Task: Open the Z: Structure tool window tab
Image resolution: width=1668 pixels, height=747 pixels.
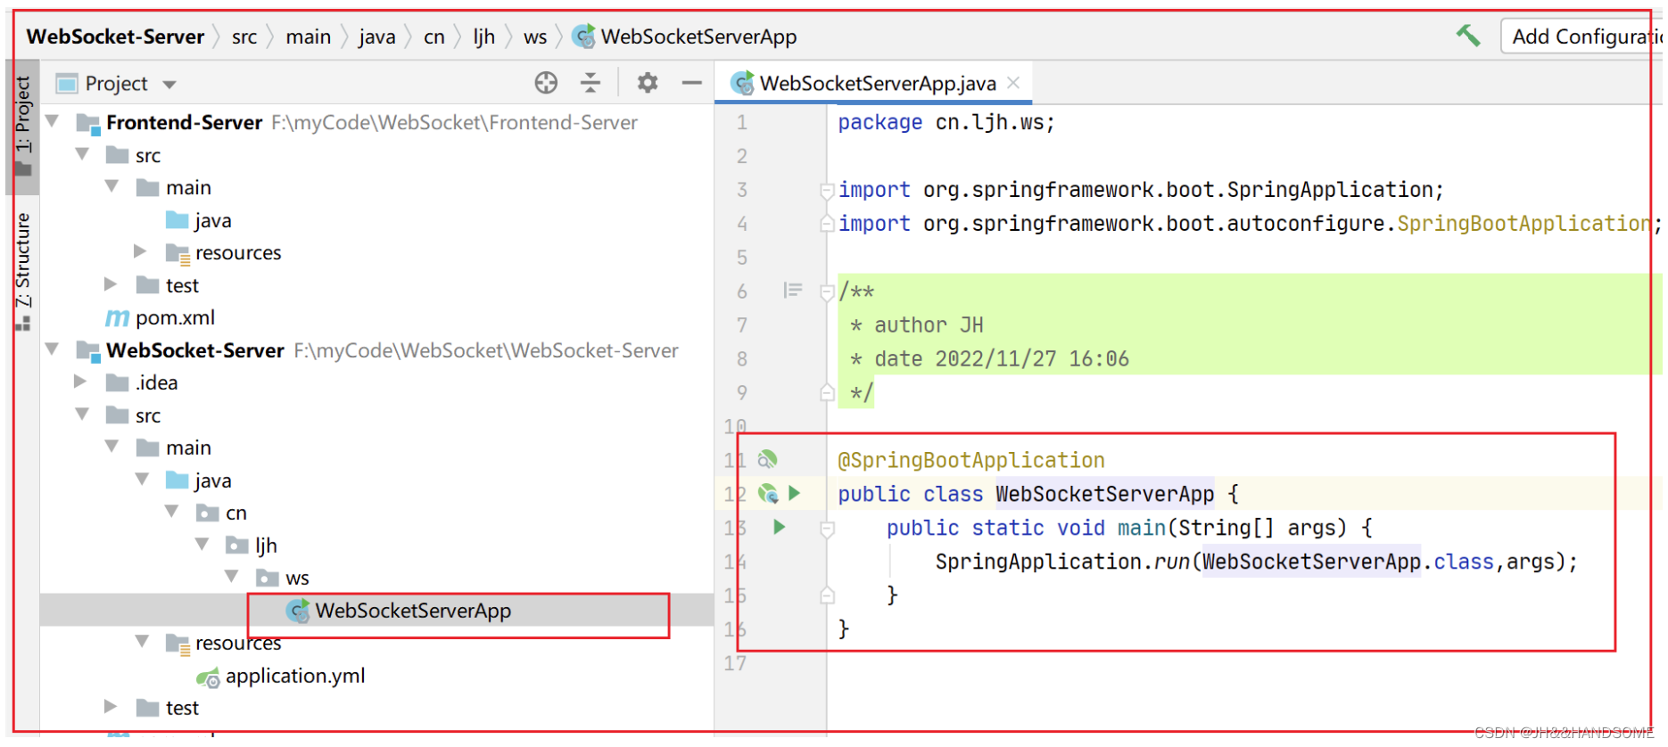Action: coord(23,272)
